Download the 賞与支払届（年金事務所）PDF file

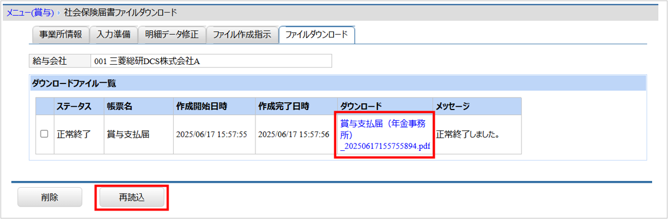pos(385,134)
